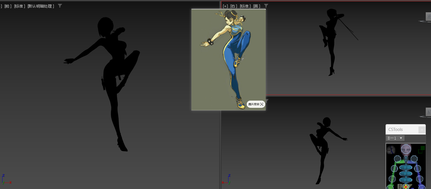This screenshot has width=431, height=189.
Task: Select the green-side clavicle circle in CSTools
Action: 398,159
